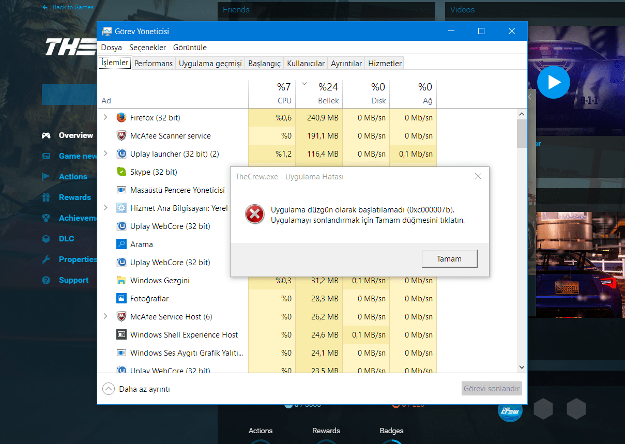The width and height of the screenshot is (625, 444).
Task: Switch to the Başlangıç tab
Action: 264,64
